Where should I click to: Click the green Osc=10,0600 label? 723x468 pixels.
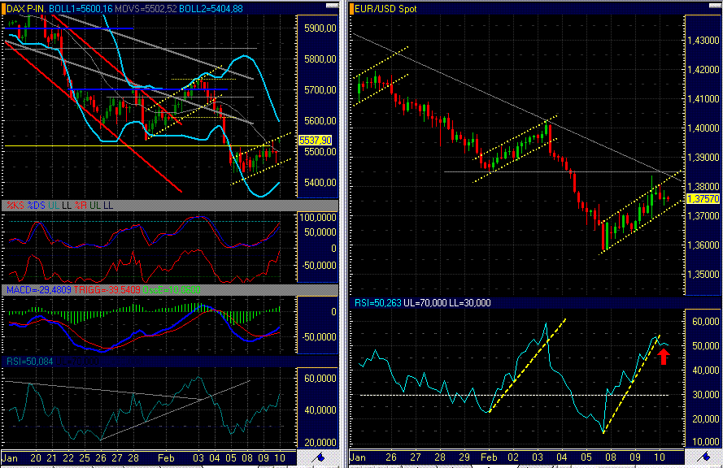tap(172, 290)
